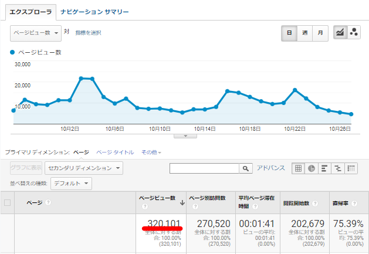Toggle the select-all checkbox in table header
This screenshot has width=369, height=254.
(8, 203)
